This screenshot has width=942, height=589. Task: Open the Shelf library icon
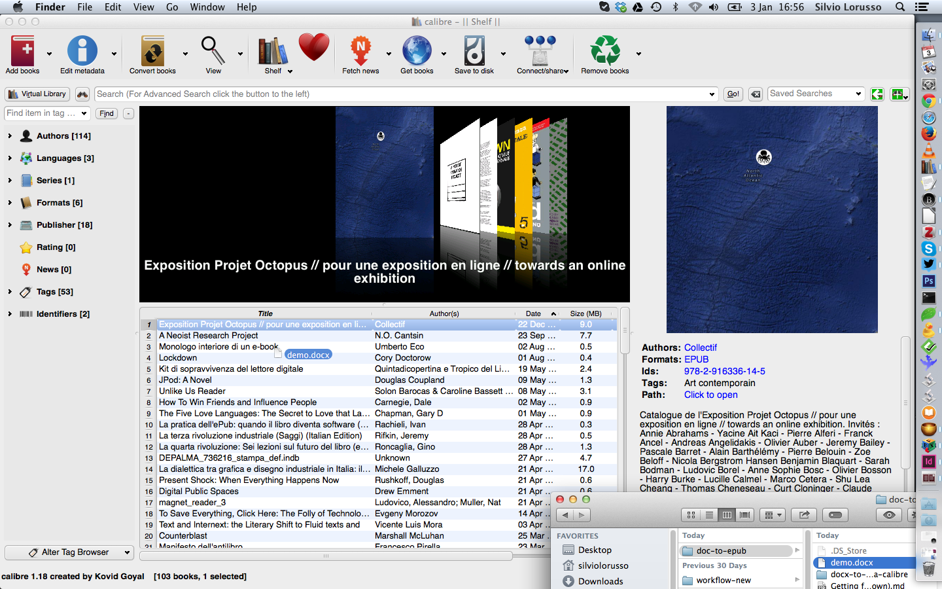[273, 50]
